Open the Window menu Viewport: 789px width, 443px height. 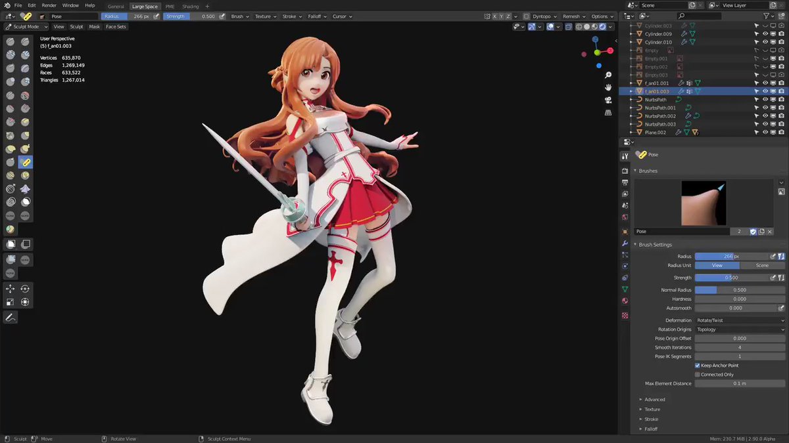(70, 5)
